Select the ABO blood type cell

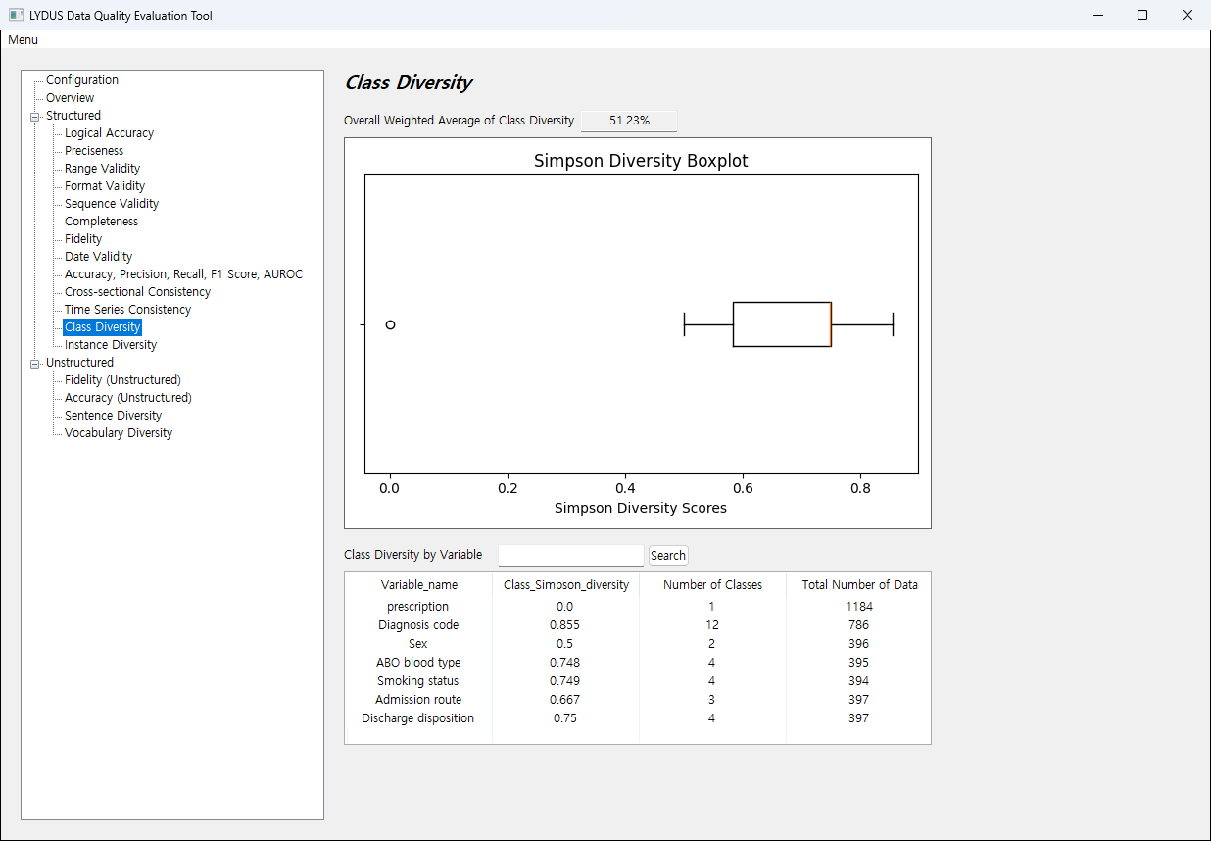[x=418, y=663]
